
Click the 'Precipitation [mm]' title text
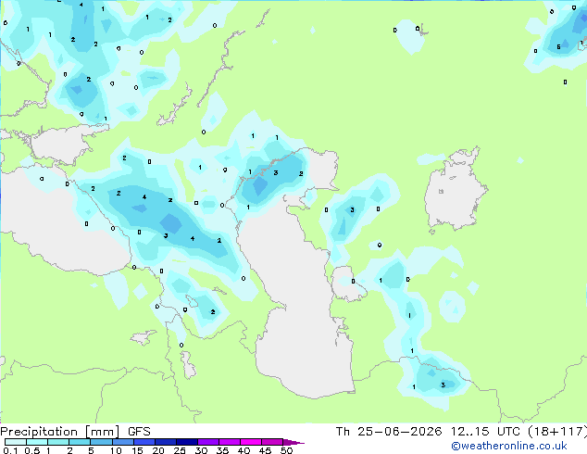(x=60, y=432)
